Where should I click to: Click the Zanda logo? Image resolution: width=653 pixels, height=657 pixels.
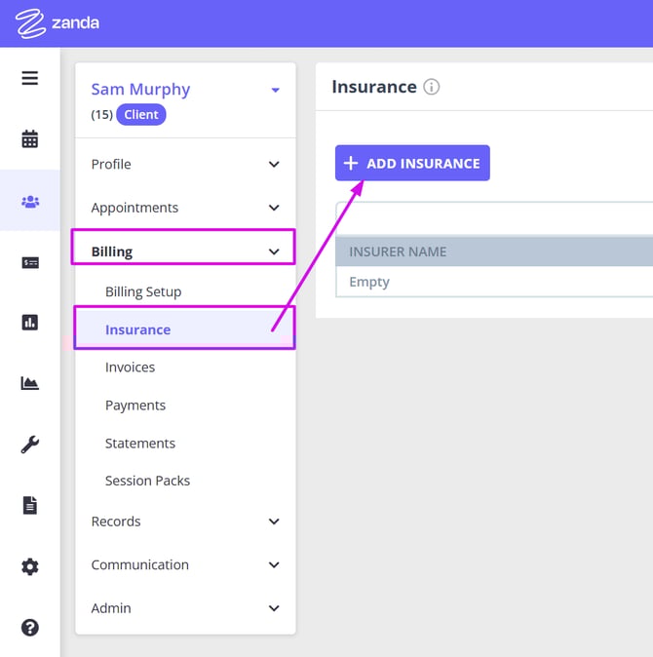tap(58, 23)
